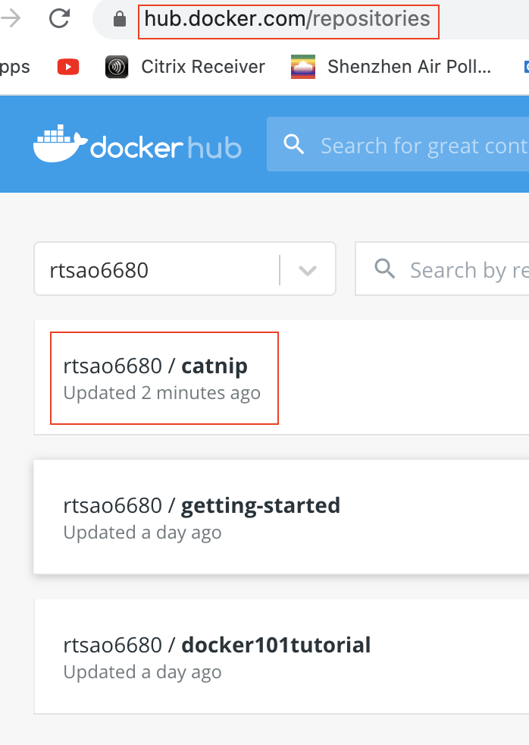Click the magnifier icon in repository search
Viewport: 529px width, 745px height.
point(385,269)
